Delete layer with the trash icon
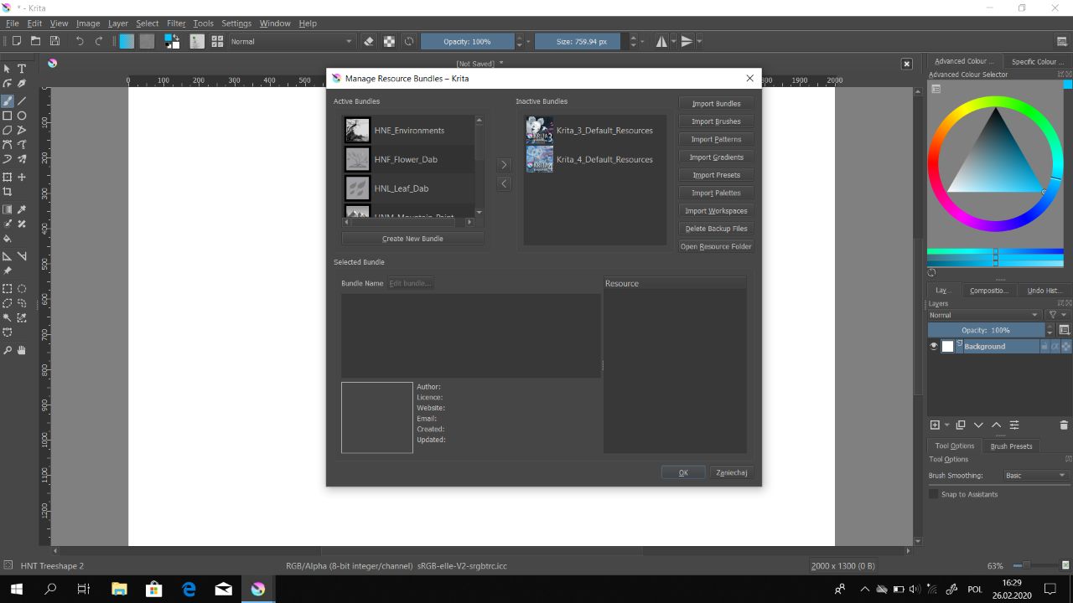Viewport: 1073px width, 603px height. pos(1064,425)
